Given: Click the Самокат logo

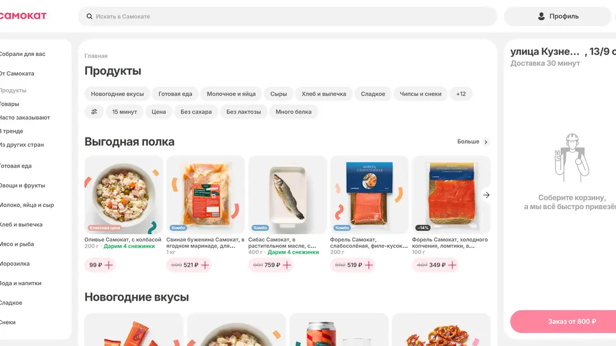Looking at the screenshot, I should tap(22, 16).
